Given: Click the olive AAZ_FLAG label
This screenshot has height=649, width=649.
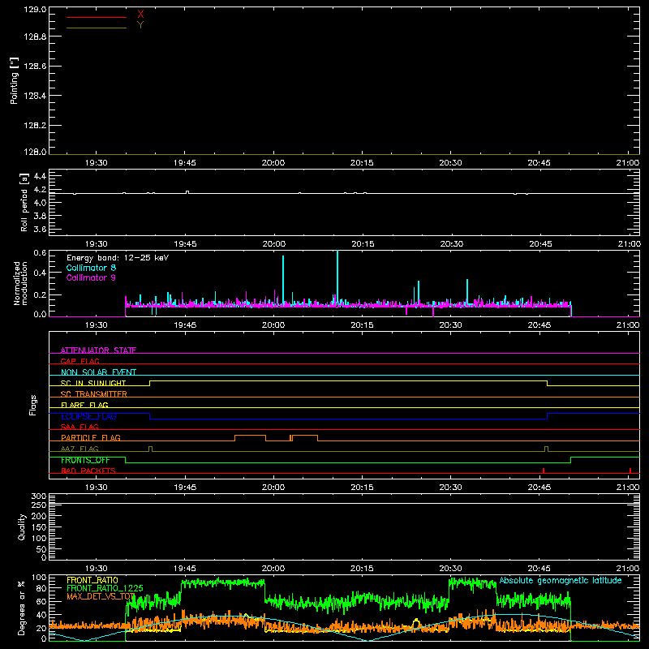Looking at the screenshot, I should click(80, 449).
